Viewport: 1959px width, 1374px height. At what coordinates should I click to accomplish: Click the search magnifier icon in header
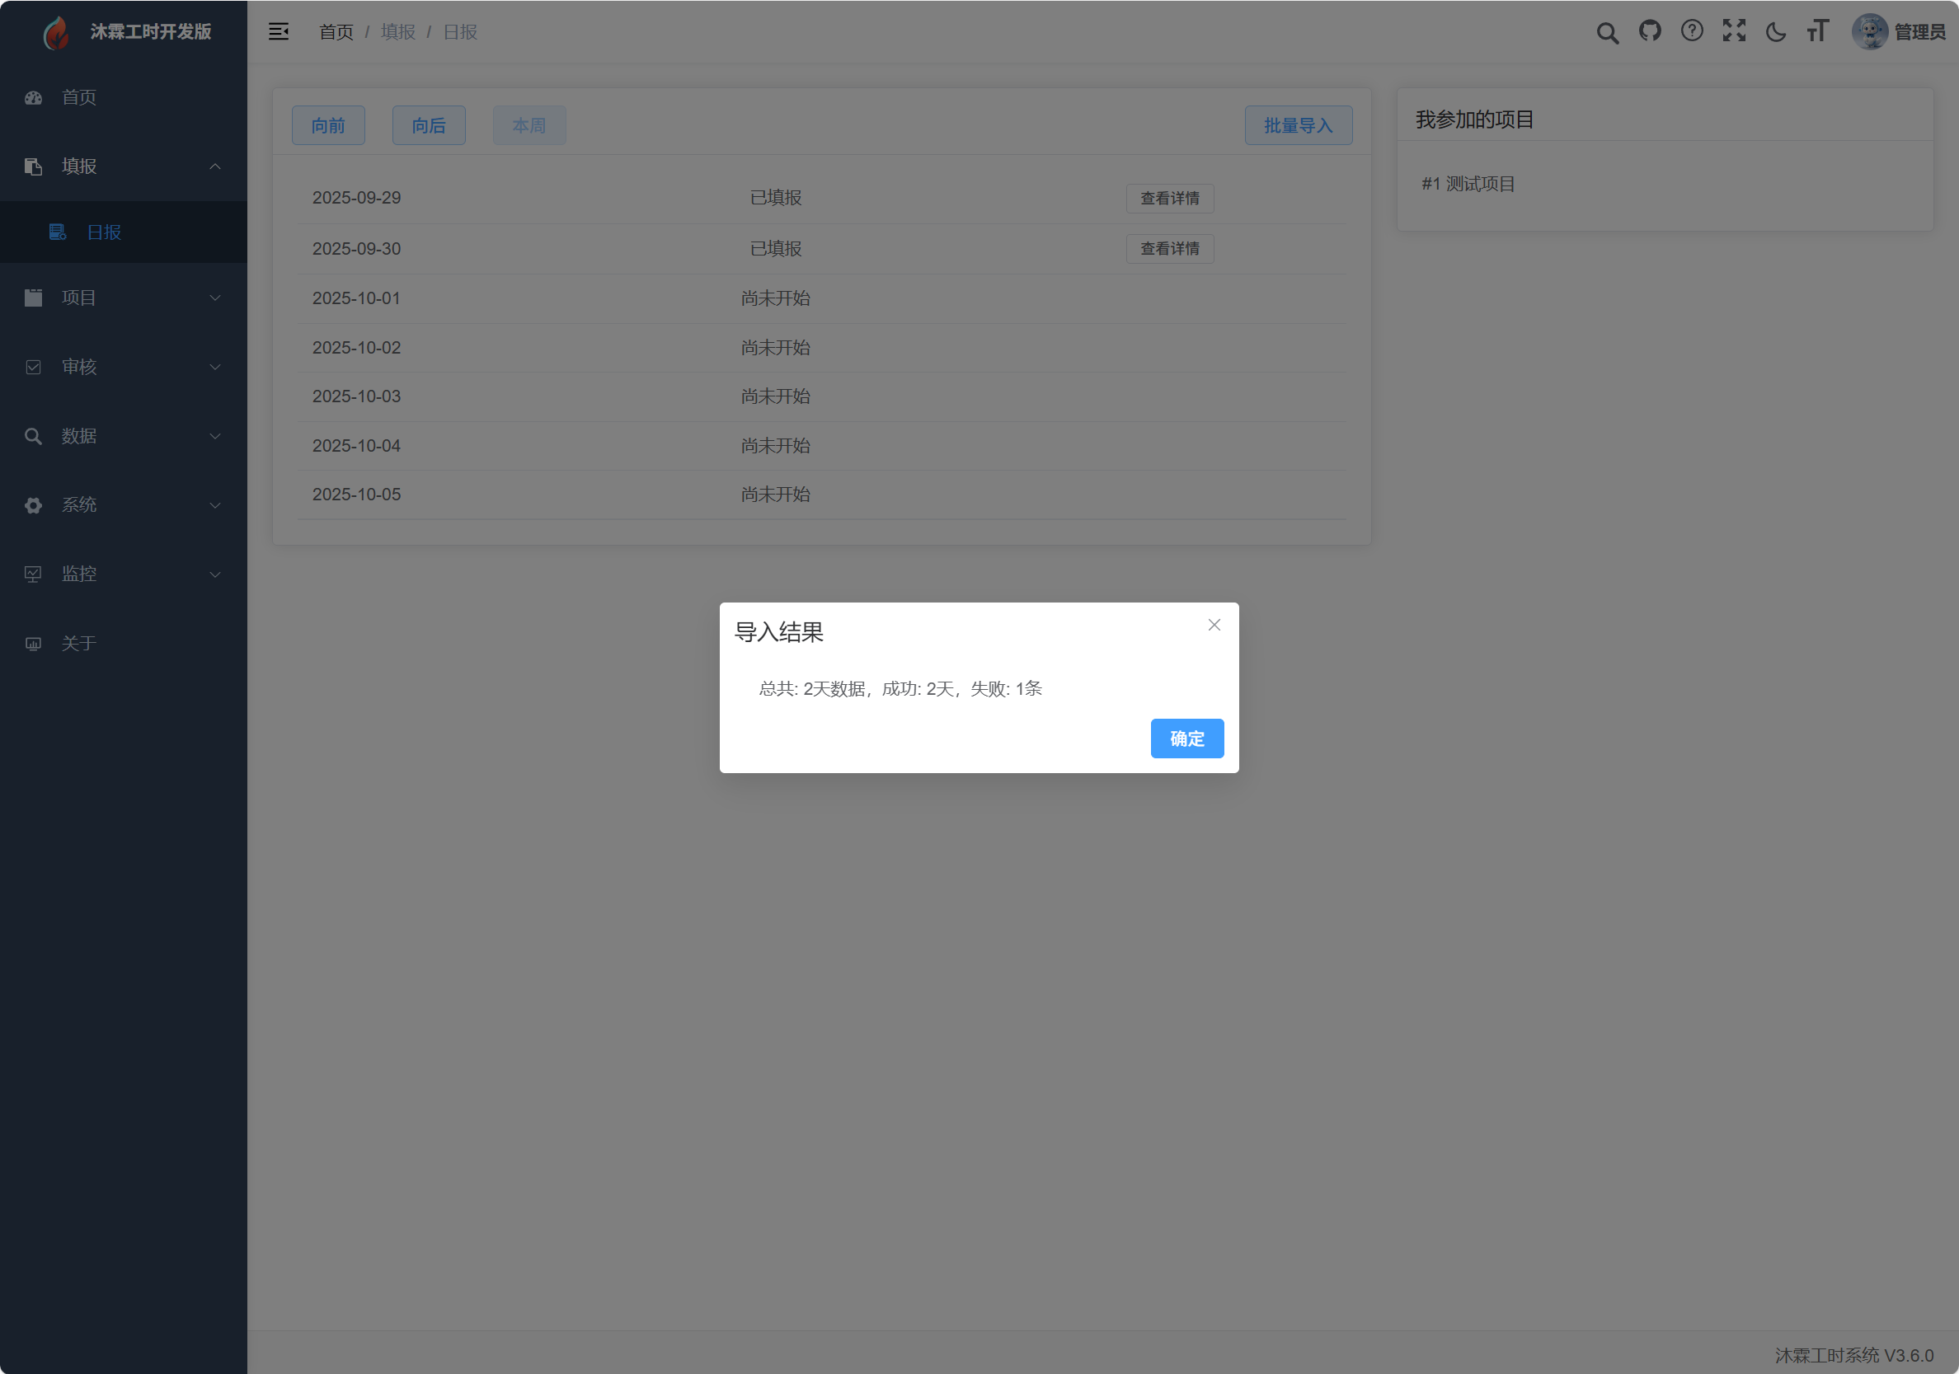point(1607,32)
